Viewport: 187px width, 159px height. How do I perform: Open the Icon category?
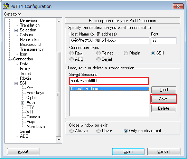(x=24, y=54)
